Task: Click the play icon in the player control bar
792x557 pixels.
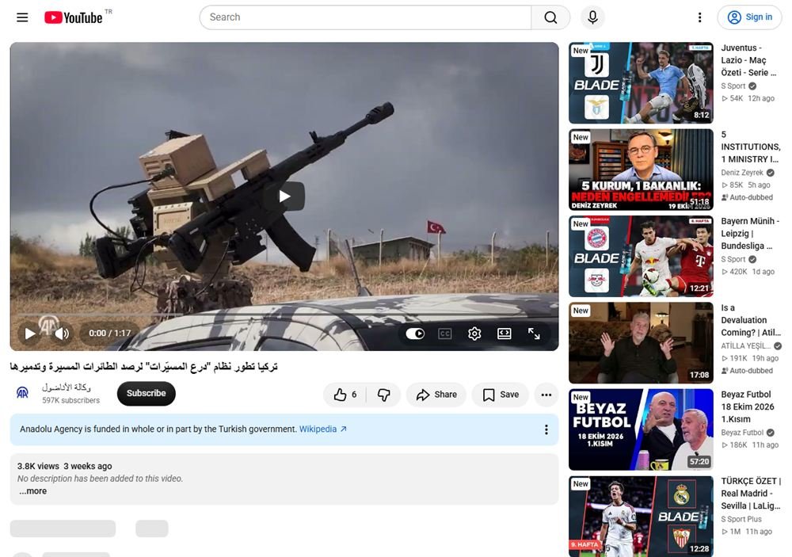Action: (x=30, y=334)
